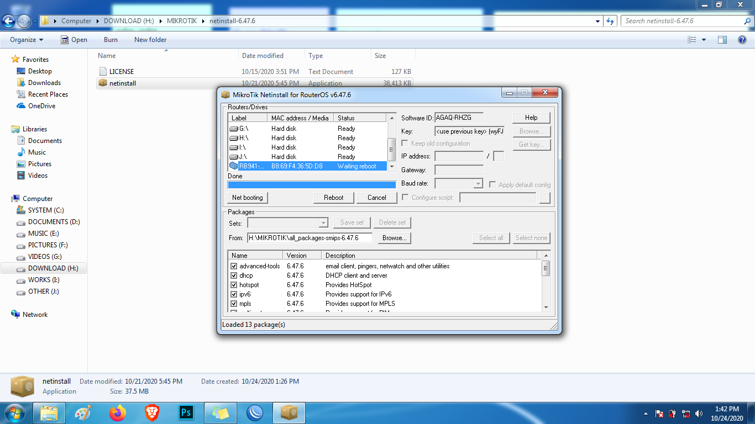This screenshot has height=424, width=755.
Task: Click the Reboot button
Action: (333, 198)
